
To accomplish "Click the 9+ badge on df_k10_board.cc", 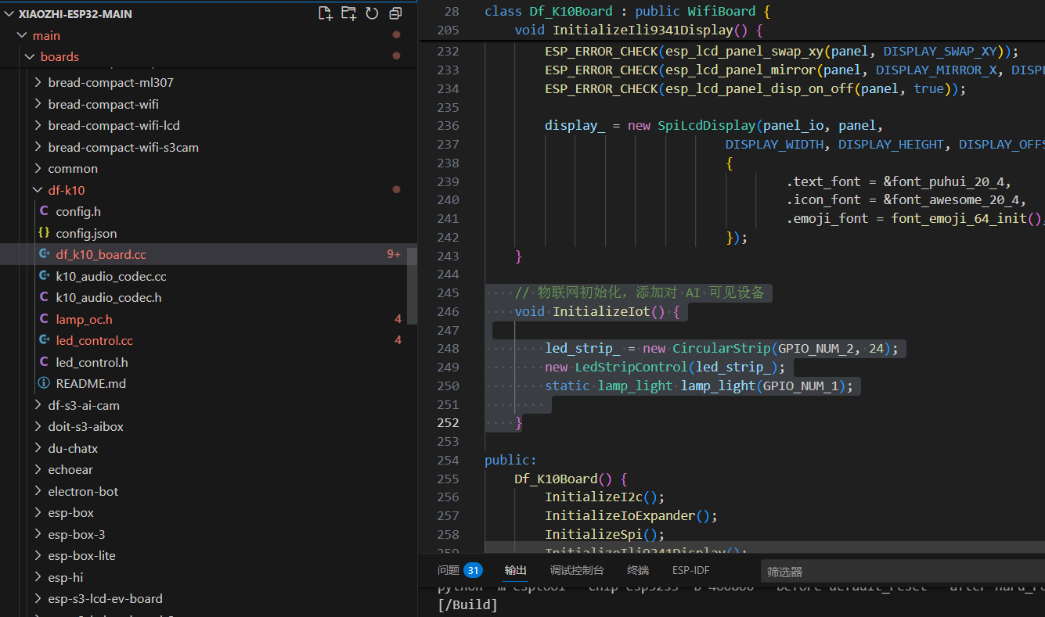I will (x=394, y=254).
